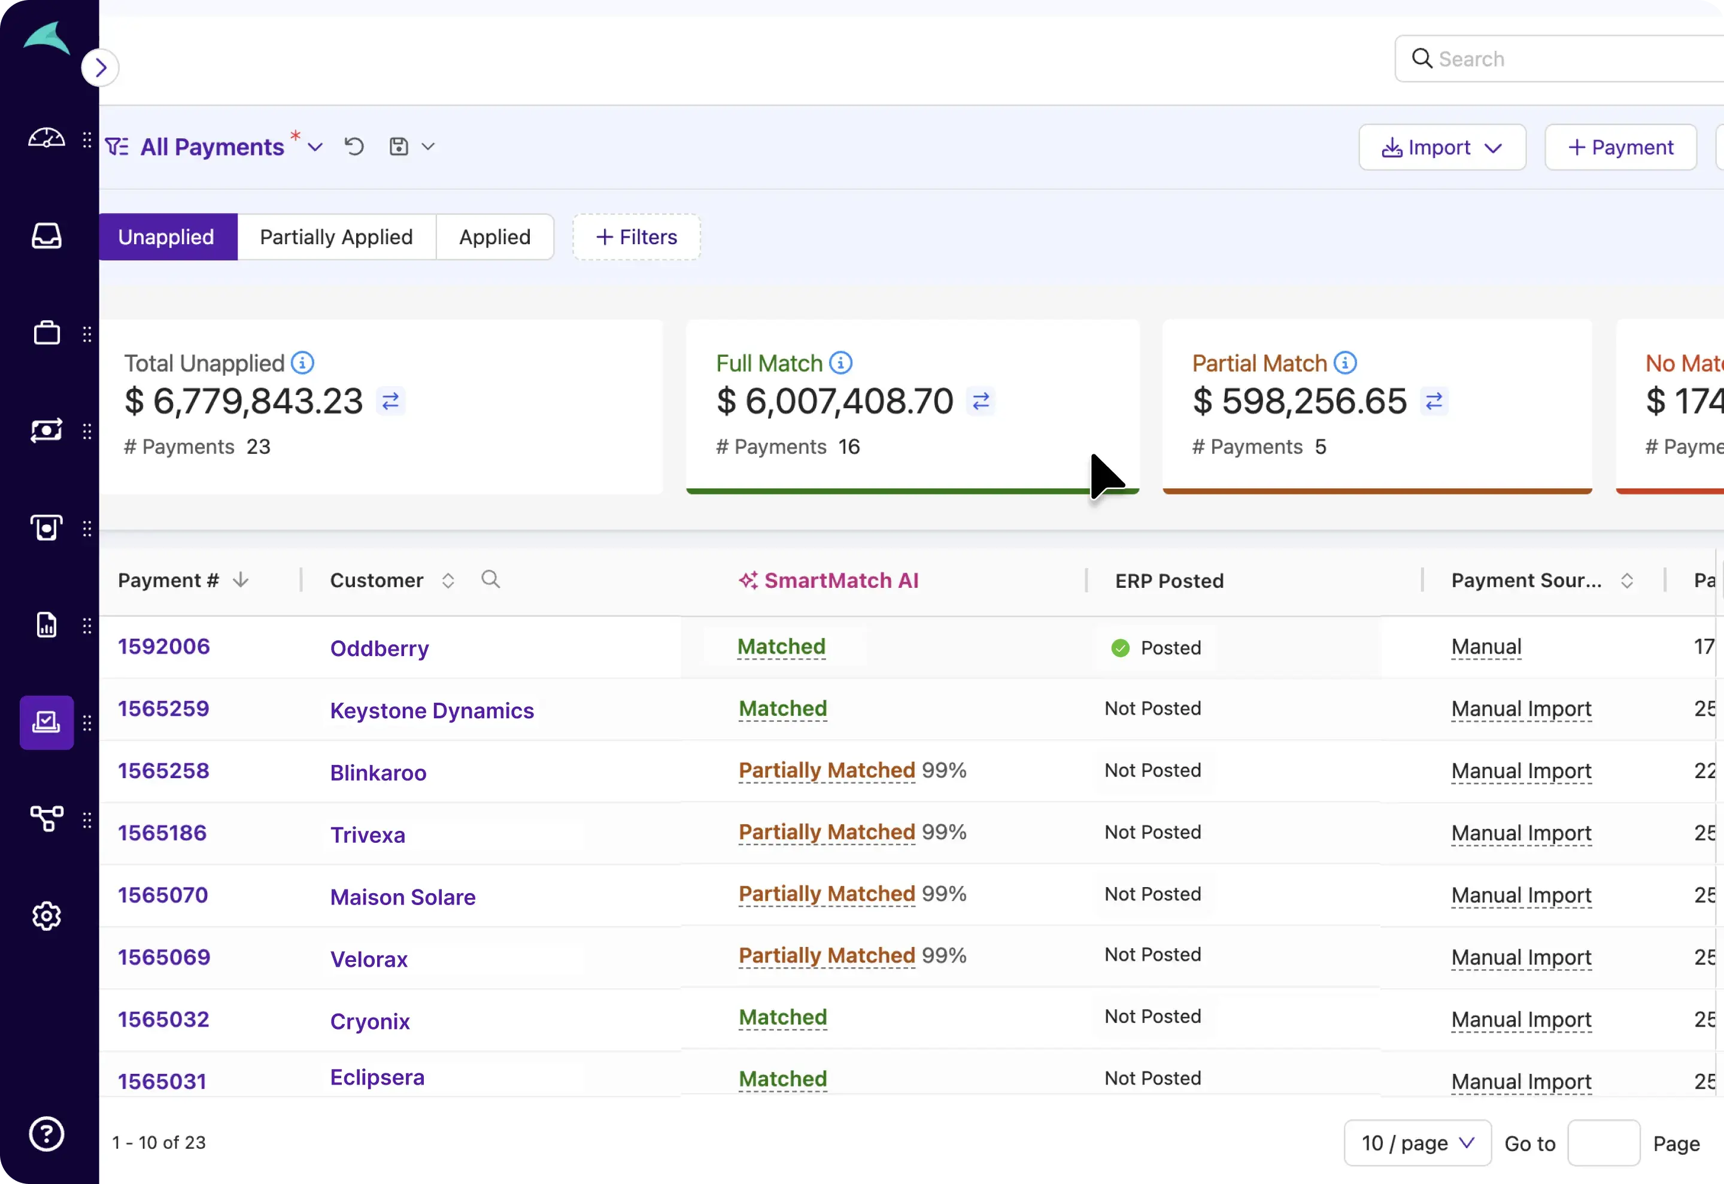Switch to the Partially Applied tab

coord(336,238)
